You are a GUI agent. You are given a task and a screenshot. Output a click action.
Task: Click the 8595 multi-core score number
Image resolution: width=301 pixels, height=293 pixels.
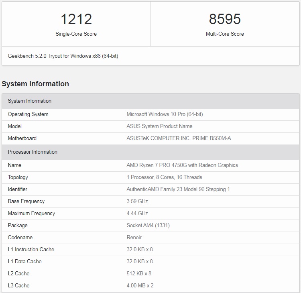(x=225, y=19)
